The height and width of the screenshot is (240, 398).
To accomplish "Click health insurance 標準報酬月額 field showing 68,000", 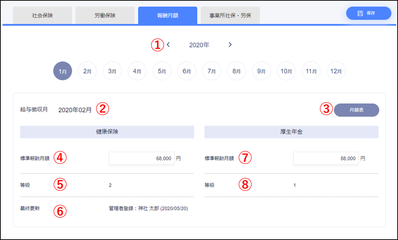I will 141,159.
